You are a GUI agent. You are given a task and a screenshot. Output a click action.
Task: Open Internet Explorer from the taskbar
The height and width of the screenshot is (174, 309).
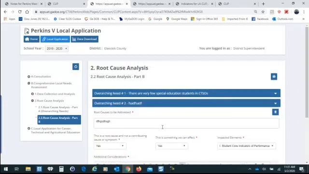(x=95, y=169)
